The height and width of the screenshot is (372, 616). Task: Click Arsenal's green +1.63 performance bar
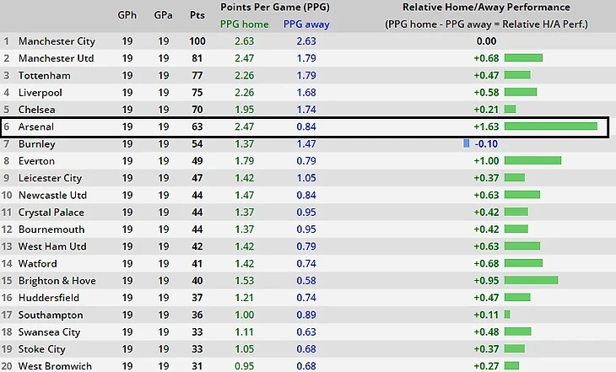click(550, 127)
